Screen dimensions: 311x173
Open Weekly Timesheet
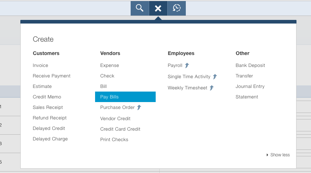point(187,88)
